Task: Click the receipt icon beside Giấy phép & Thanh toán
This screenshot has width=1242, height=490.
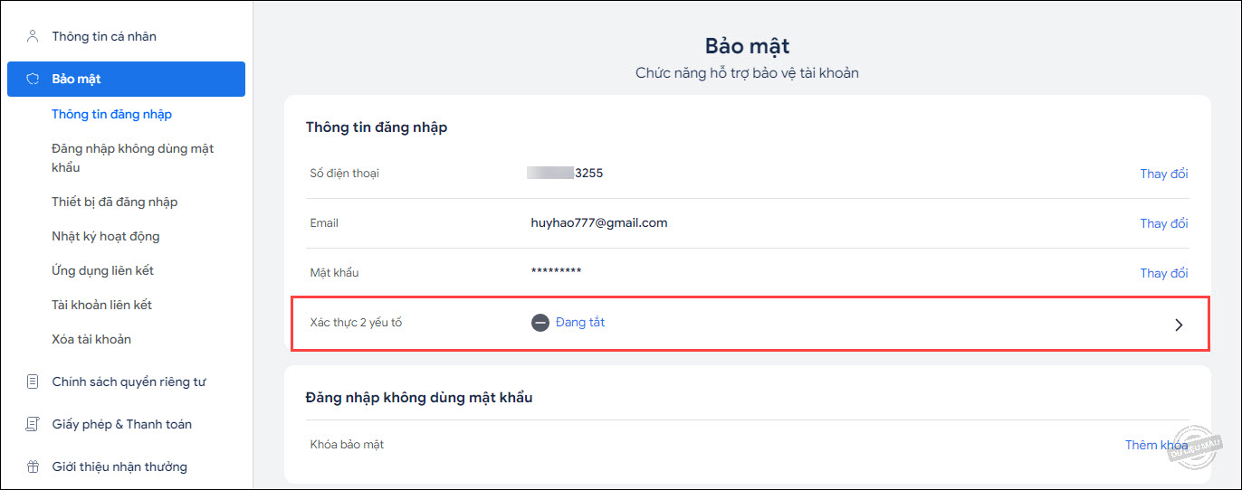Action: point(33,424)
